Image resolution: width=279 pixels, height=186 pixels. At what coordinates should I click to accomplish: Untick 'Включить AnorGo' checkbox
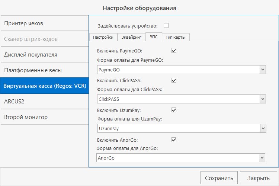pyautogui.click(x=174, y=139)
